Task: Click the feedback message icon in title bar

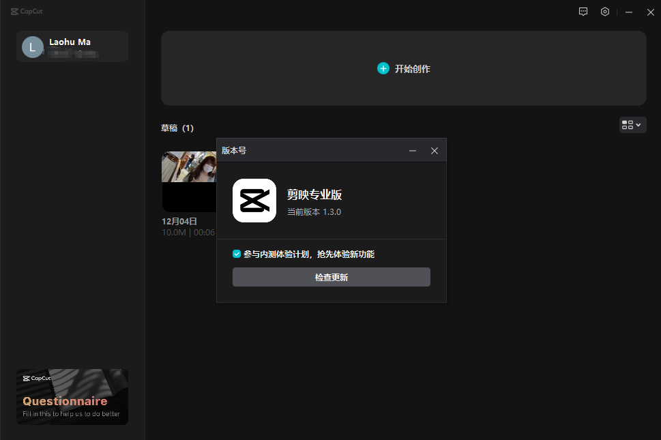Action: coord(583,12)
